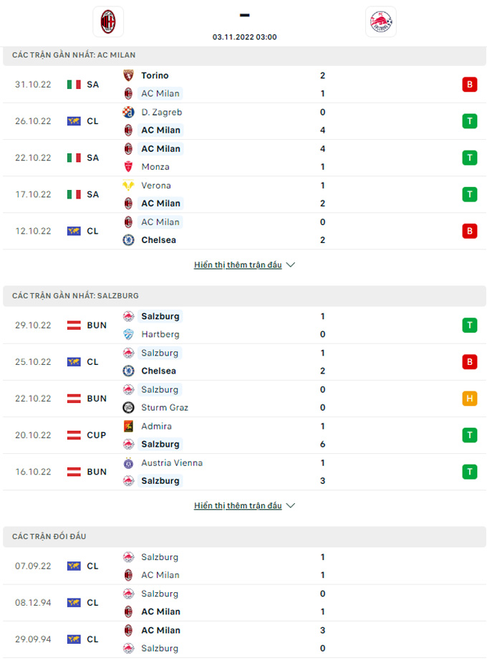The height and width of the screenshot is (661, 487).
Task: Click the Admira team logo
Action: point(128,426)
